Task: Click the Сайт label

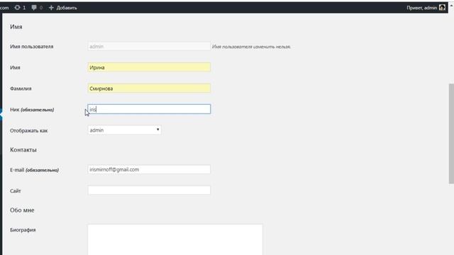Action: (x=16, y=191)
